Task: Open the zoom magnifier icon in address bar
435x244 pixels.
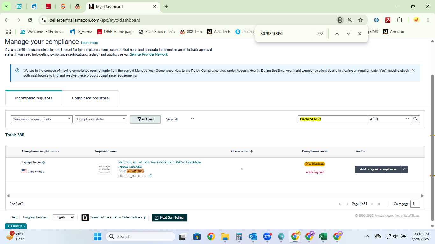Action: point(350,20)
